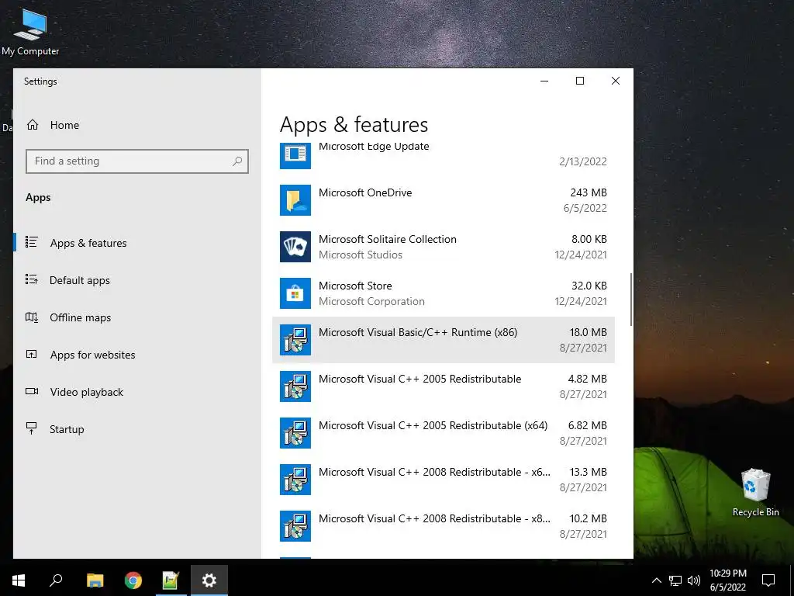Click the network icon in system tray
The width and height of the screenshot is (794, 596).
(675, 580)
